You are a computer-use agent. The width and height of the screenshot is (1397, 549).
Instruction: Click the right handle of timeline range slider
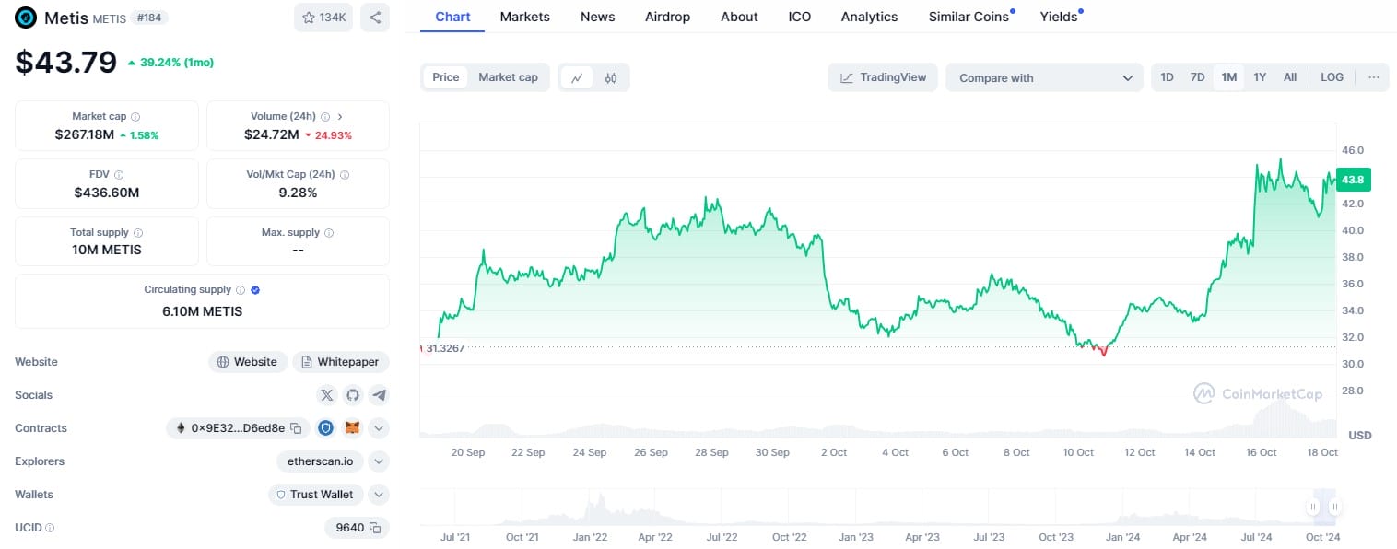[x=1333, y=507]
